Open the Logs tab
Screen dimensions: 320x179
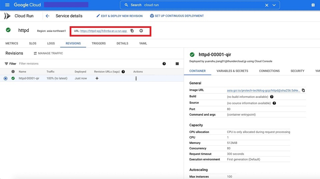click(51, 44)
